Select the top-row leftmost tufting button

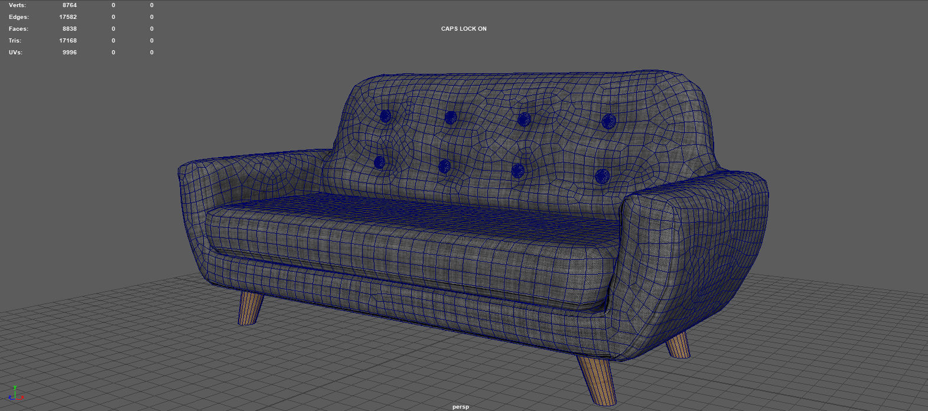(x=385, y=116)
